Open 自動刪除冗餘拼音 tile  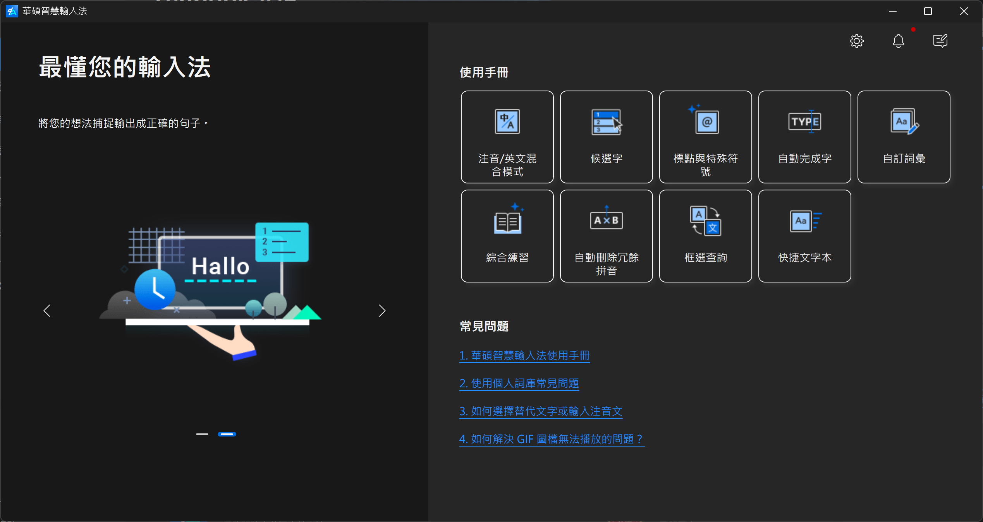click(x=606, y=236)
